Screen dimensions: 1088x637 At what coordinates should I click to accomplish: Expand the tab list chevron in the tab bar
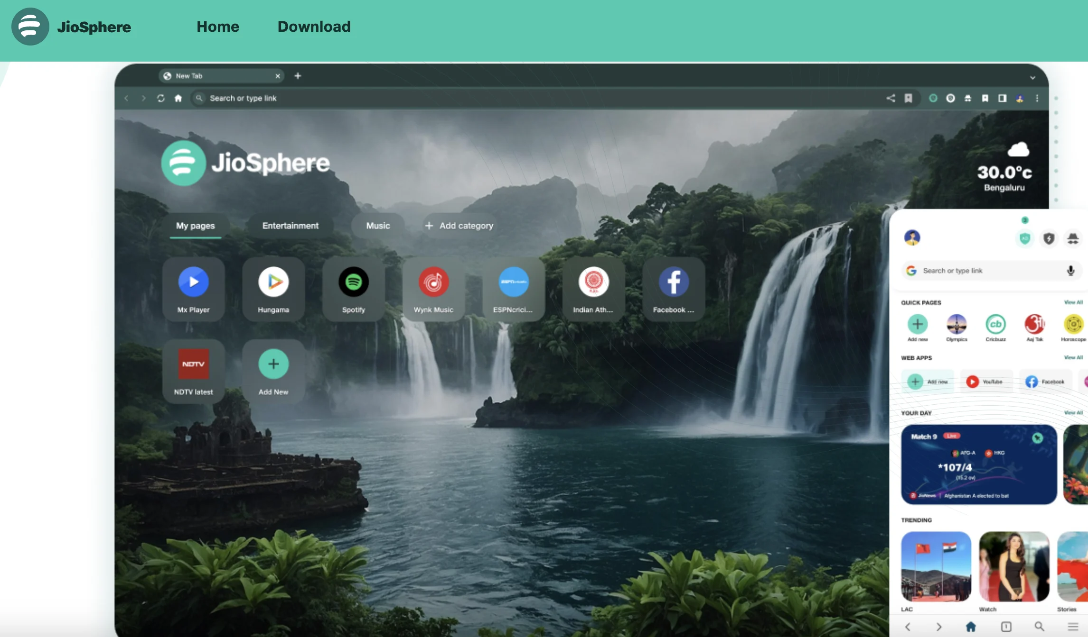pyautogui.click(x=1032, y=77)
